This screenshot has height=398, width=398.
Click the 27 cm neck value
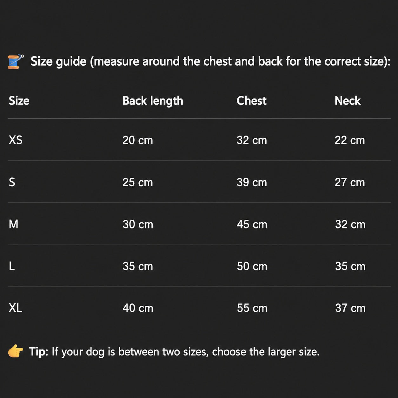pos(350,182)
